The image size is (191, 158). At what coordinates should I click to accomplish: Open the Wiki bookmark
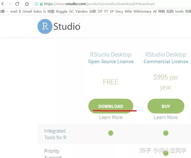pos(128,11)
